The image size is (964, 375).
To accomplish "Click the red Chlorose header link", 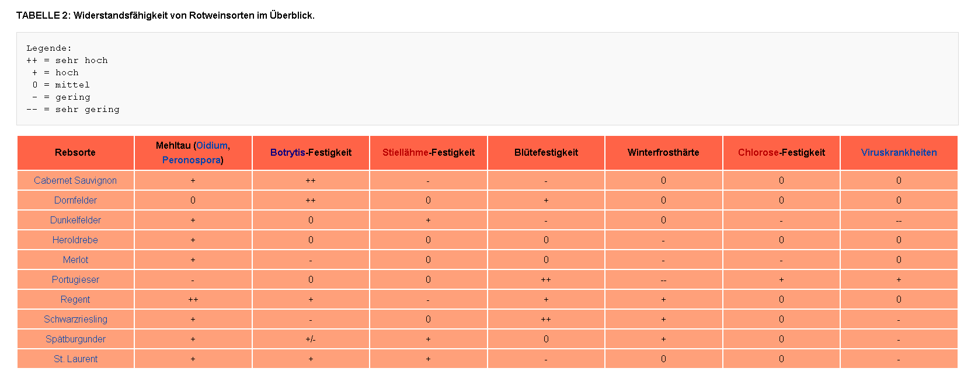I will point(758,153).
